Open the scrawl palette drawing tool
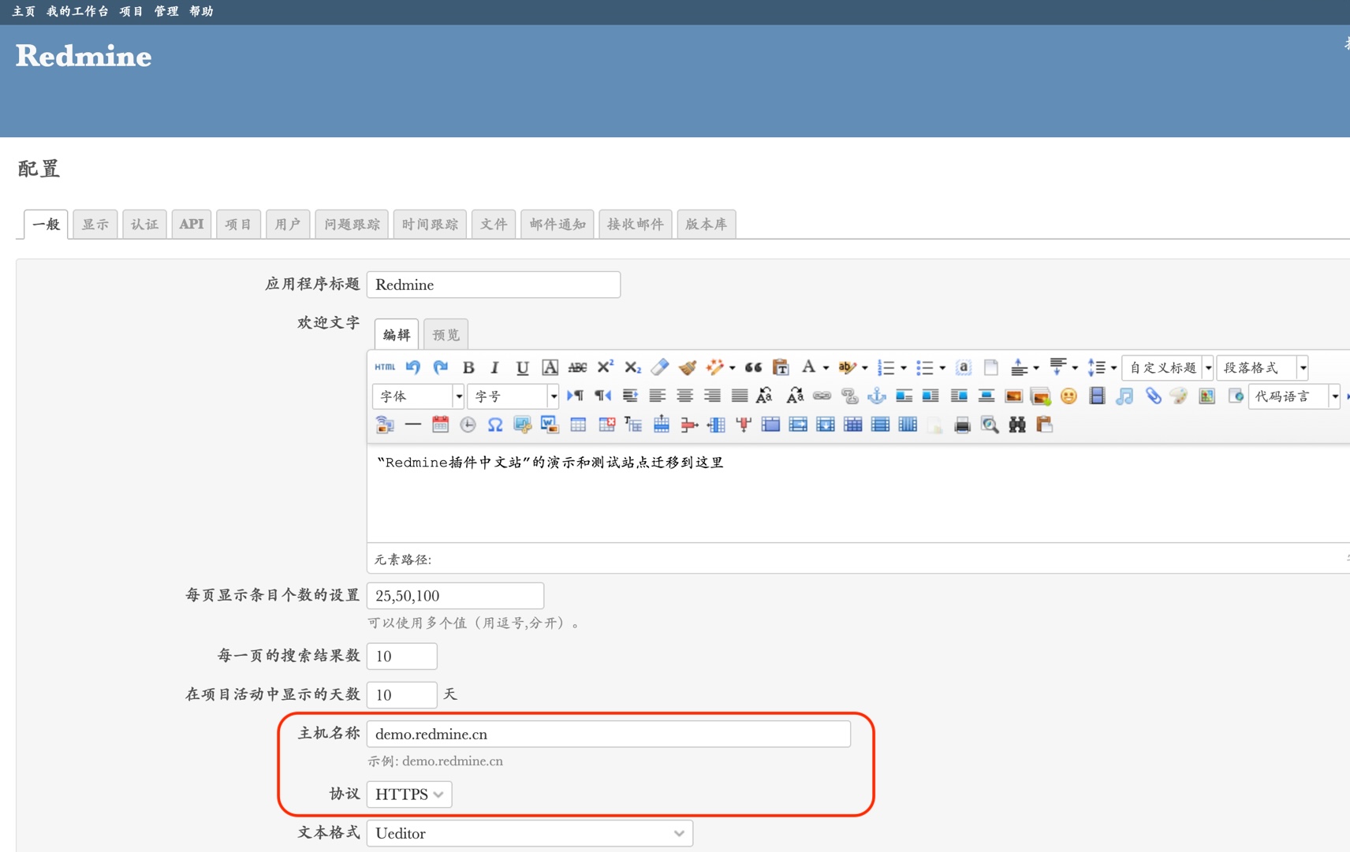 (1179, 396)
